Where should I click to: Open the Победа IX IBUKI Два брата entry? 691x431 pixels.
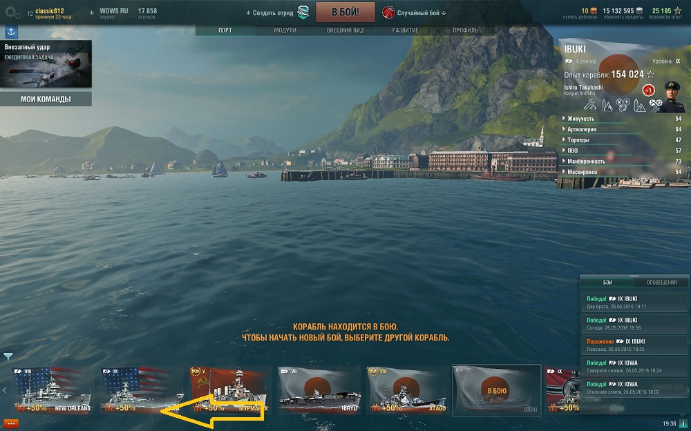click(x=634, y=303)
